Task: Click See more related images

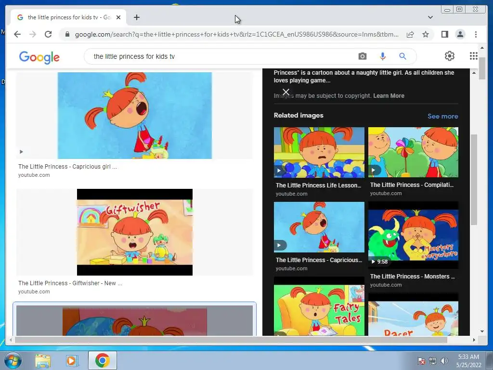Action: pos(443,116)
